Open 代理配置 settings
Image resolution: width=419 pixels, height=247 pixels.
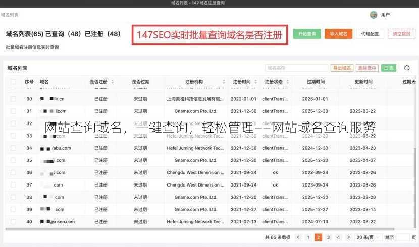point(370,34)
